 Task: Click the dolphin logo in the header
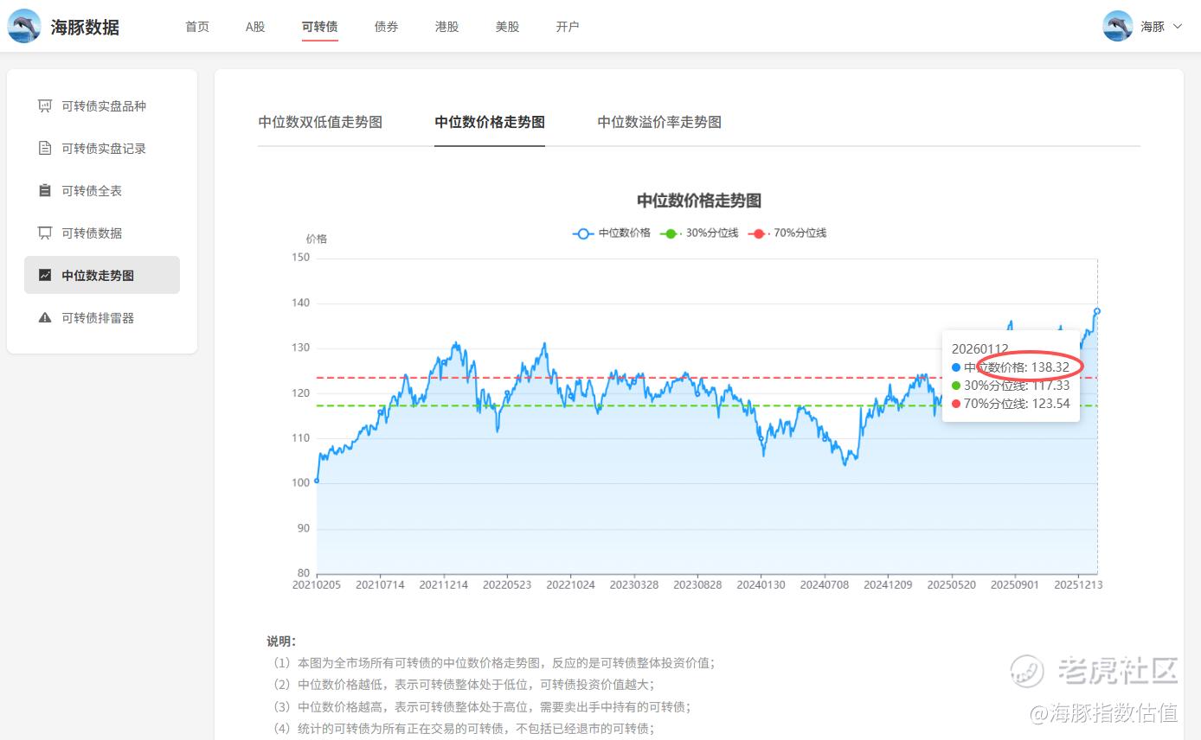pos(24,26)
